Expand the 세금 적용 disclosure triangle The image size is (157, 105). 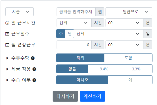tap(7, 69)
